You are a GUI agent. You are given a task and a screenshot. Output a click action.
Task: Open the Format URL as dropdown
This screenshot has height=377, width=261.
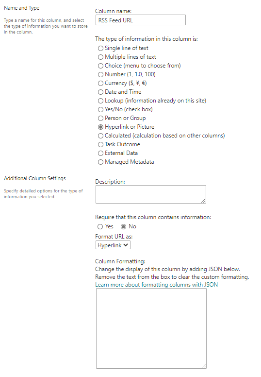(x=113, y=245)
